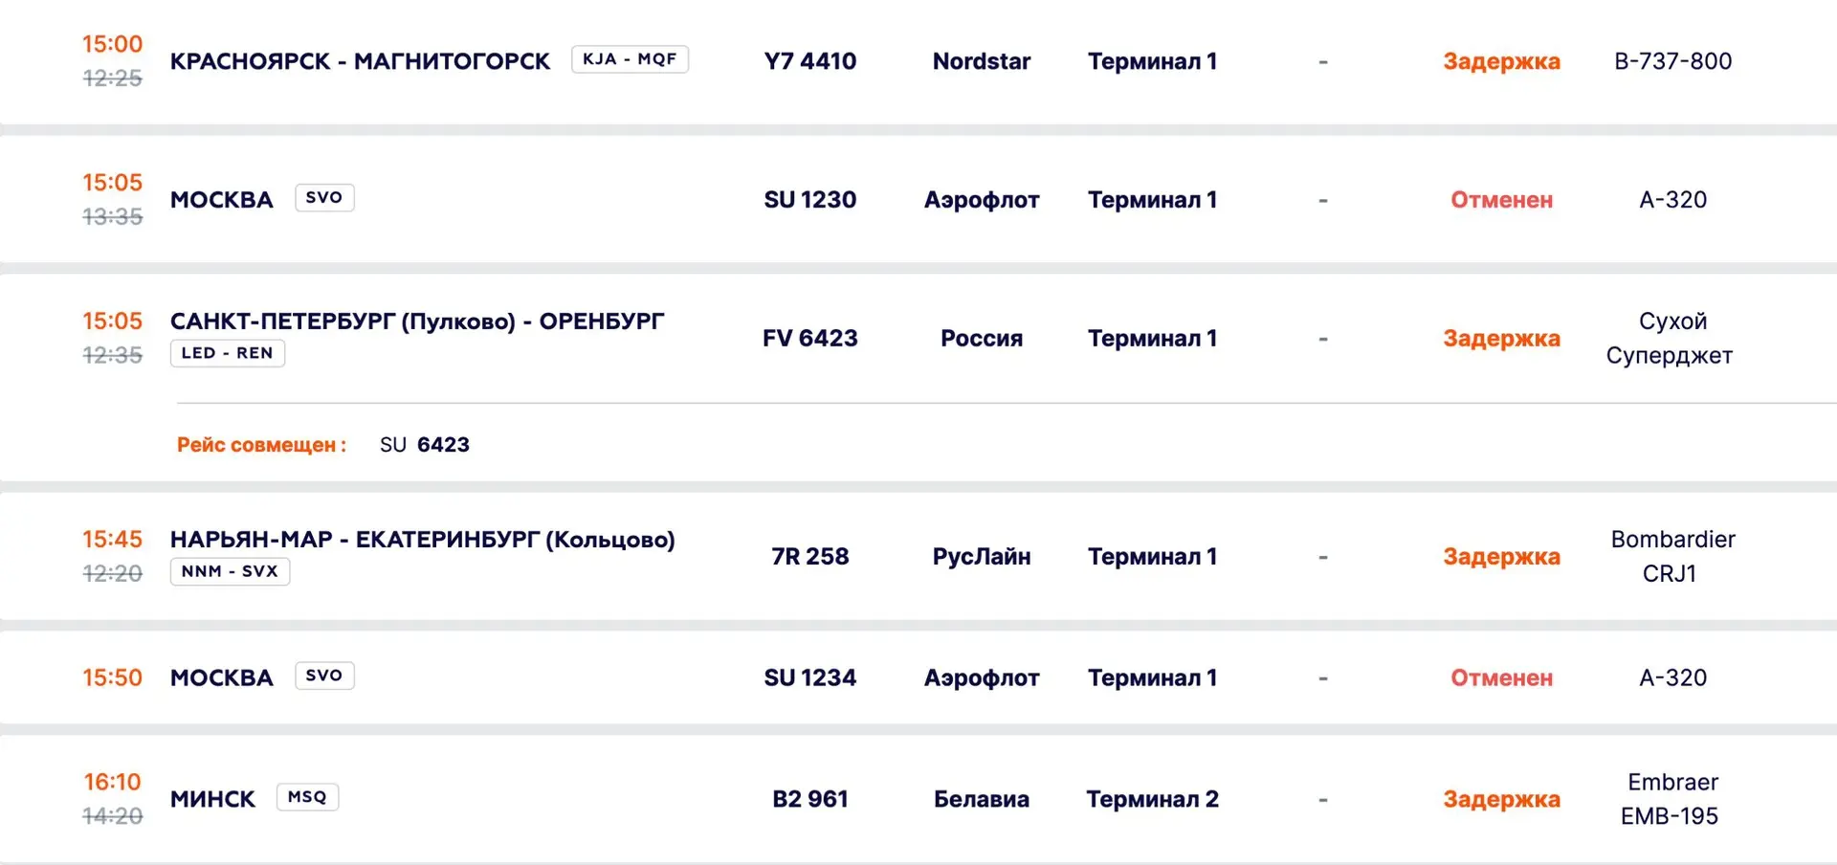Select the MSQ airport badge for Minsk
Image resolution: width=1837 pixels, height=865 pixels.
pyautogui.click(x=307, y=797)
